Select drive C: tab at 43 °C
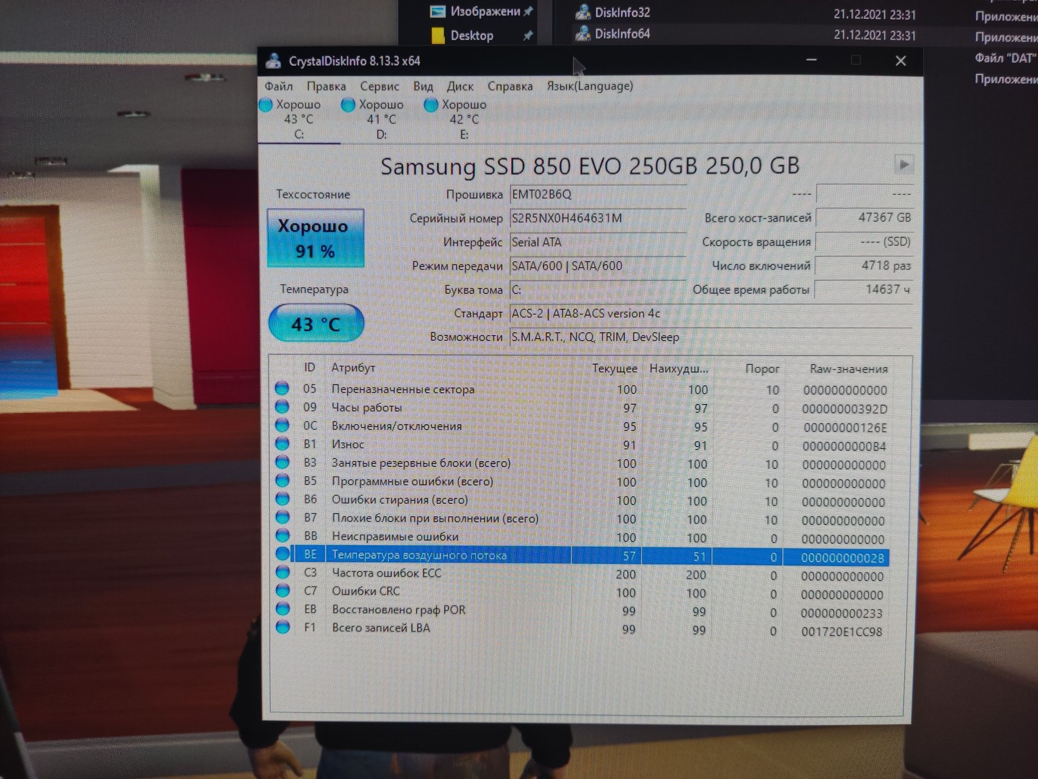Viewport: 1038px width, 779px height. click(x=298, y=119)
